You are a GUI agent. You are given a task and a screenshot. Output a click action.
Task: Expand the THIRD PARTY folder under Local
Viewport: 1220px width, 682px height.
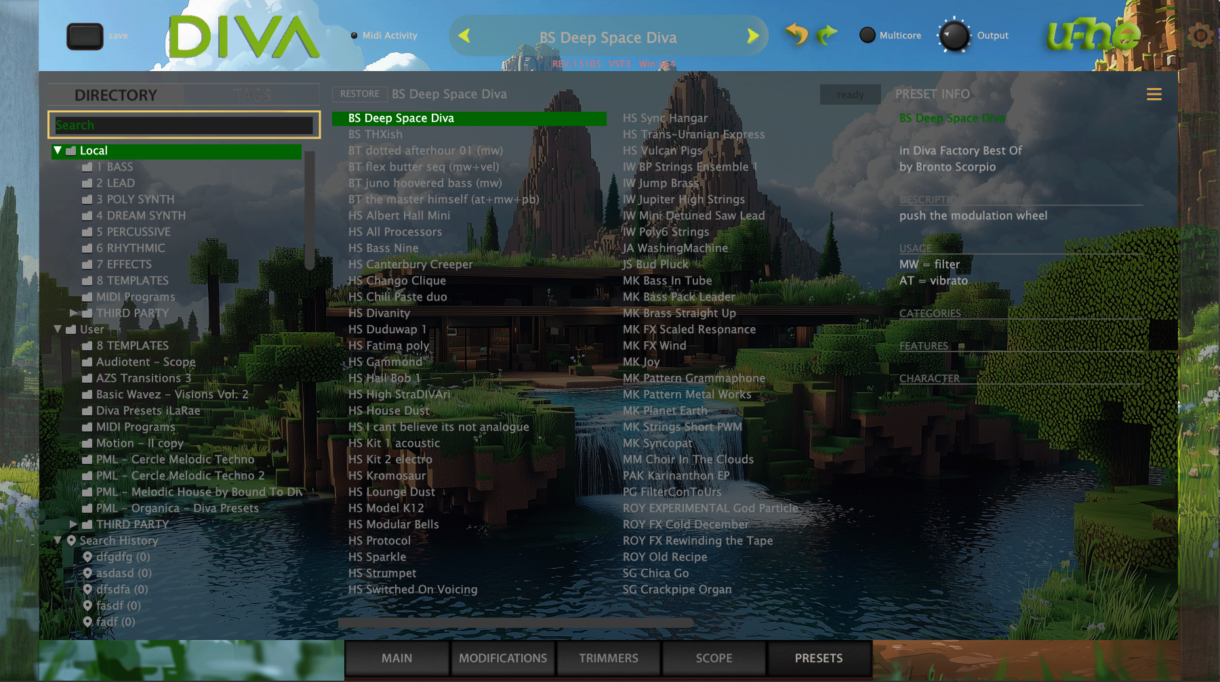click(x=73, y=313)
